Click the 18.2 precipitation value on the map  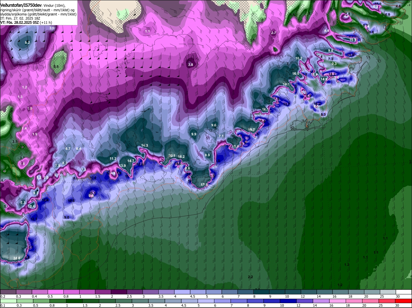coord(332,74)
